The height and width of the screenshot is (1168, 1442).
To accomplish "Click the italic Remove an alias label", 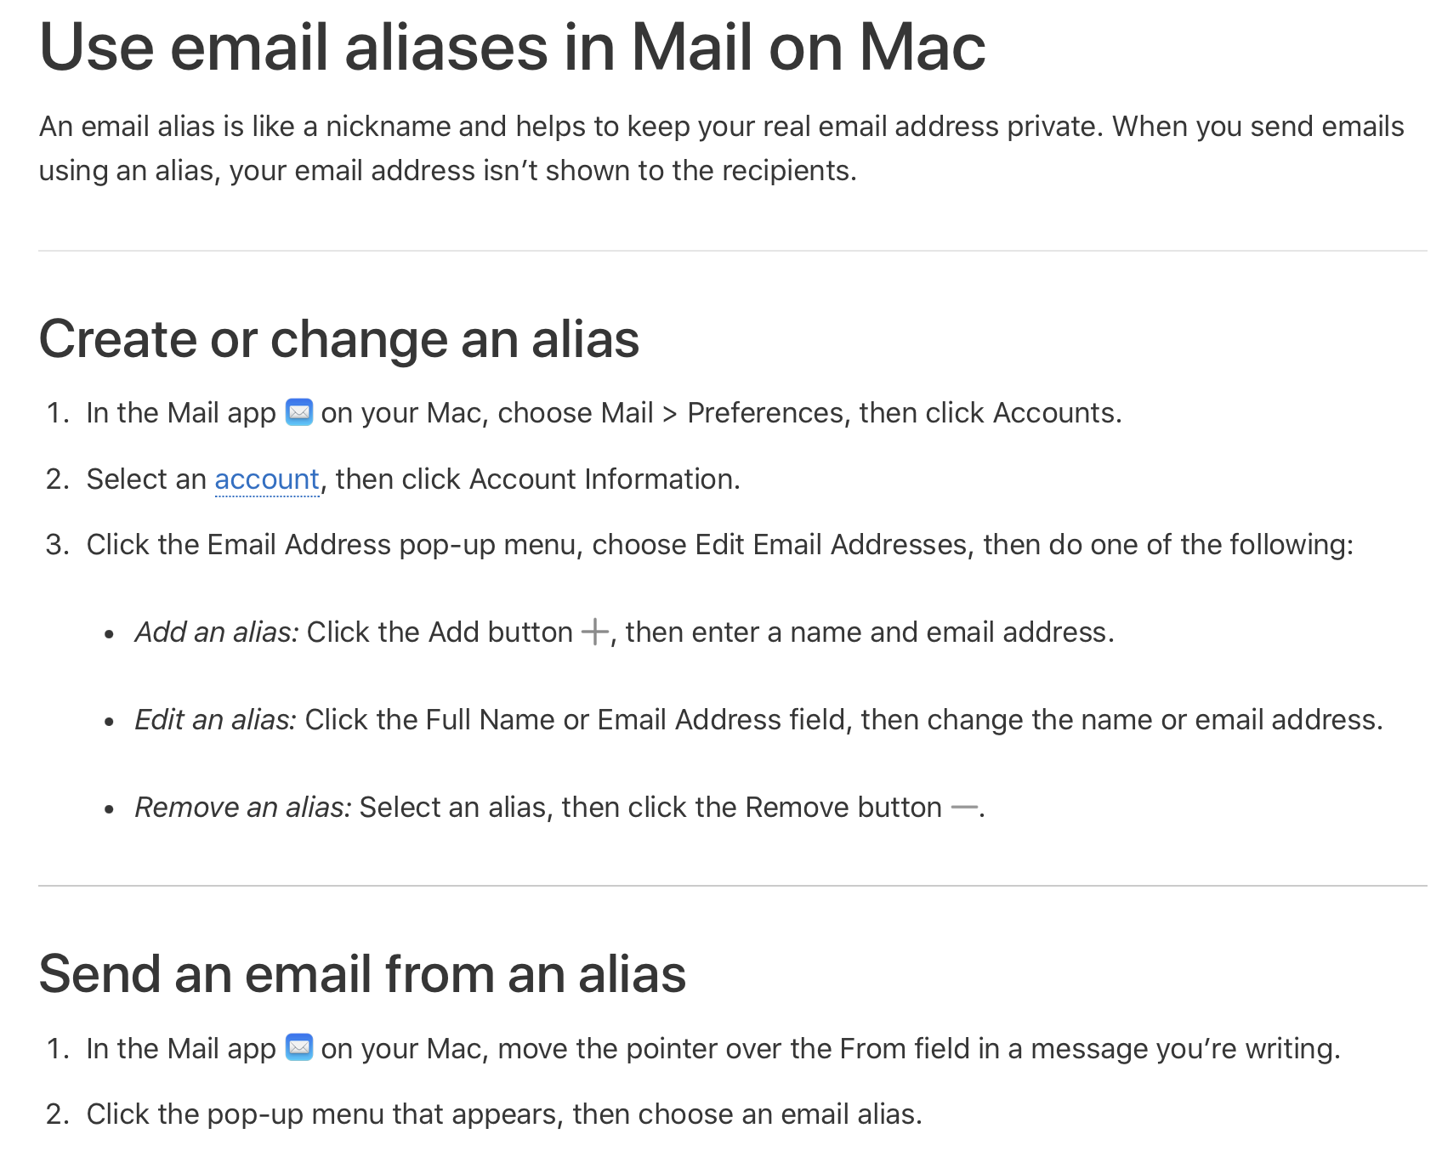I will point(243,808).
